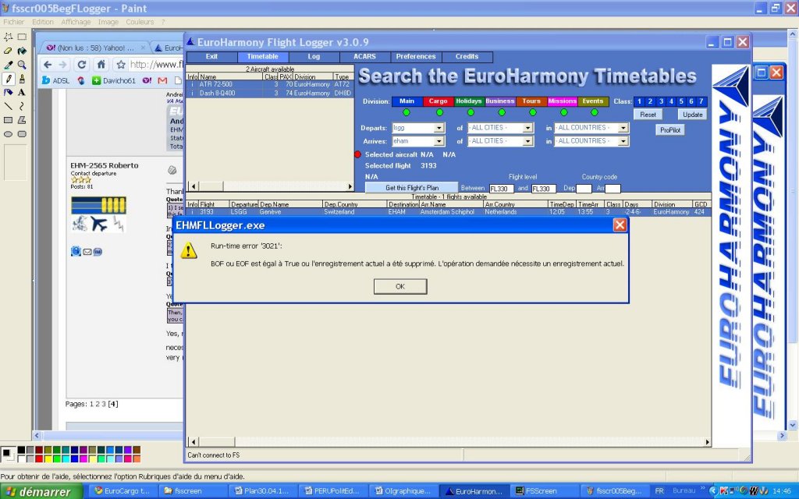Toggle the green radio under Main division
The width and height of the screenshot is (799, 499).
click(x=407, y=112)
